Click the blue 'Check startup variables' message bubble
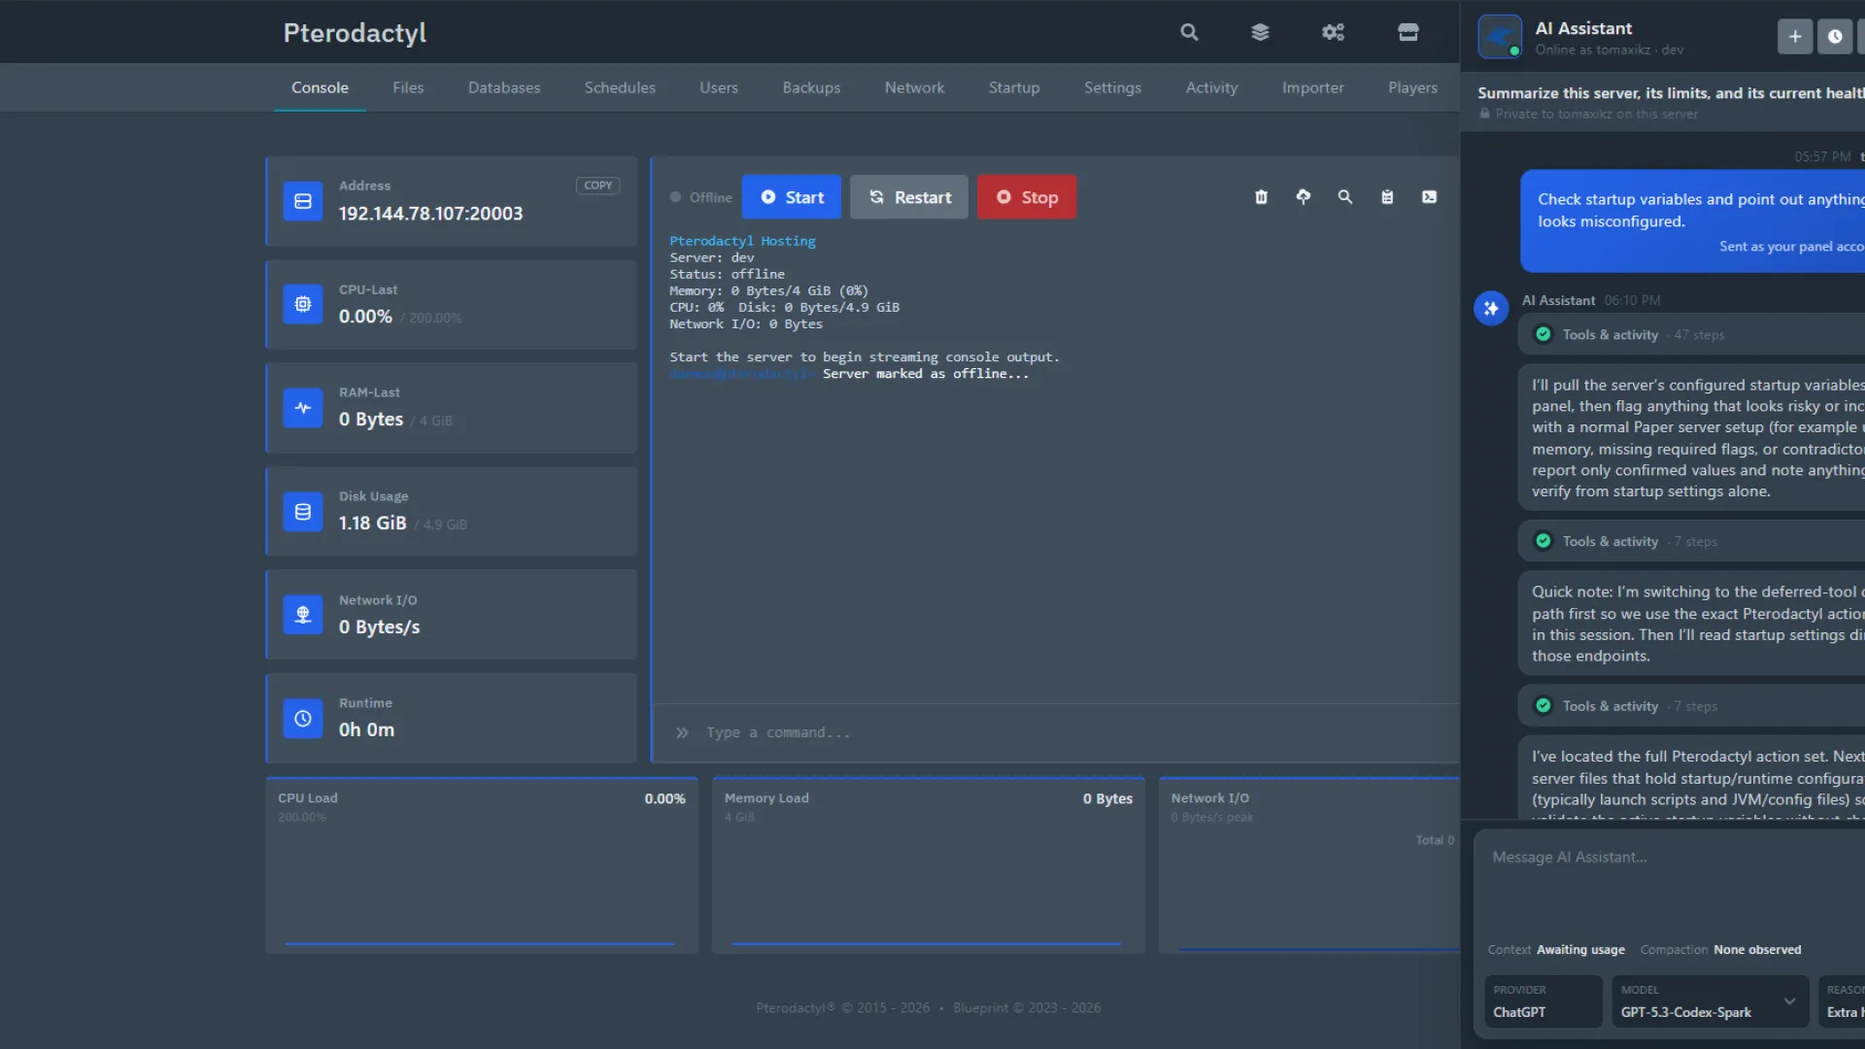 1692,221
